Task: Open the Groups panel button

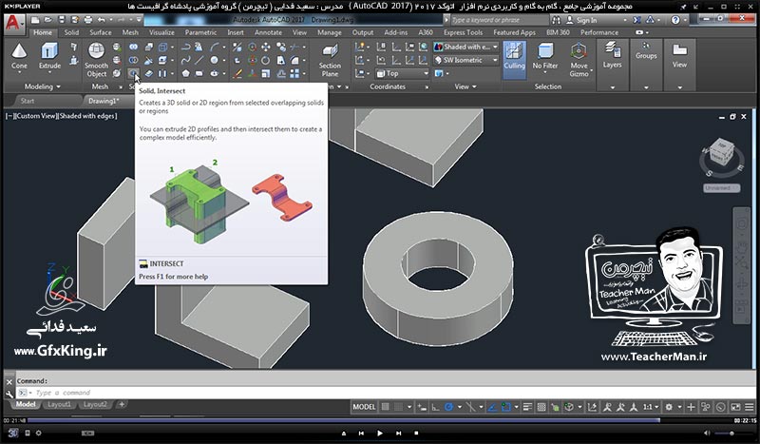Action: [646, 50]
